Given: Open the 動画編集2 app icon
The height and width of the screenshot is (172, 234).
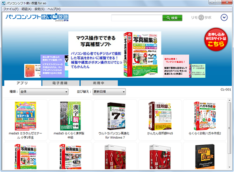Looking at the screenshot, I should pos(70,157).
